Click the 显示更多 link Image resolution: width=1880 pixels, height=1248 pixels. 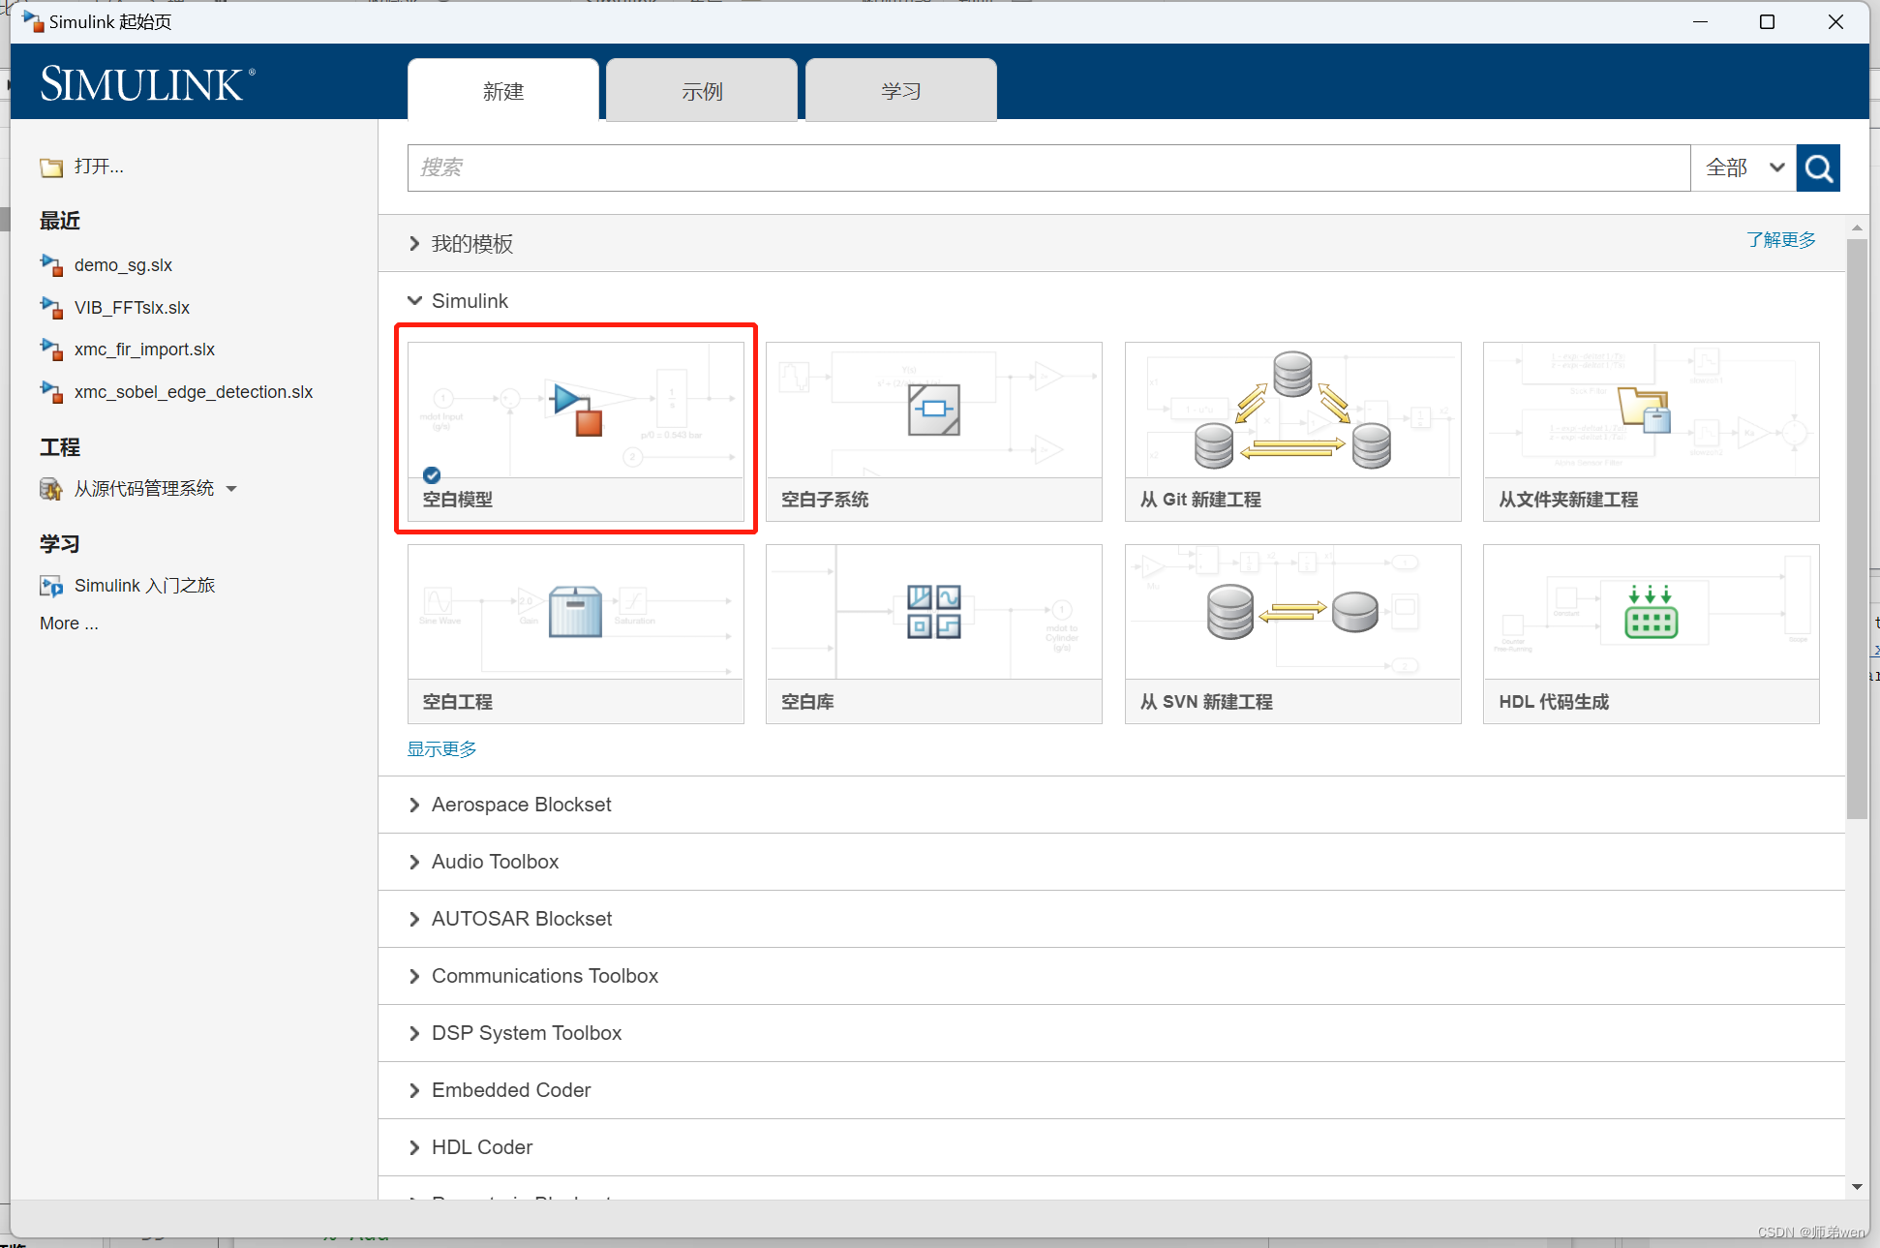pyautogui.click(x=441, y=749)
